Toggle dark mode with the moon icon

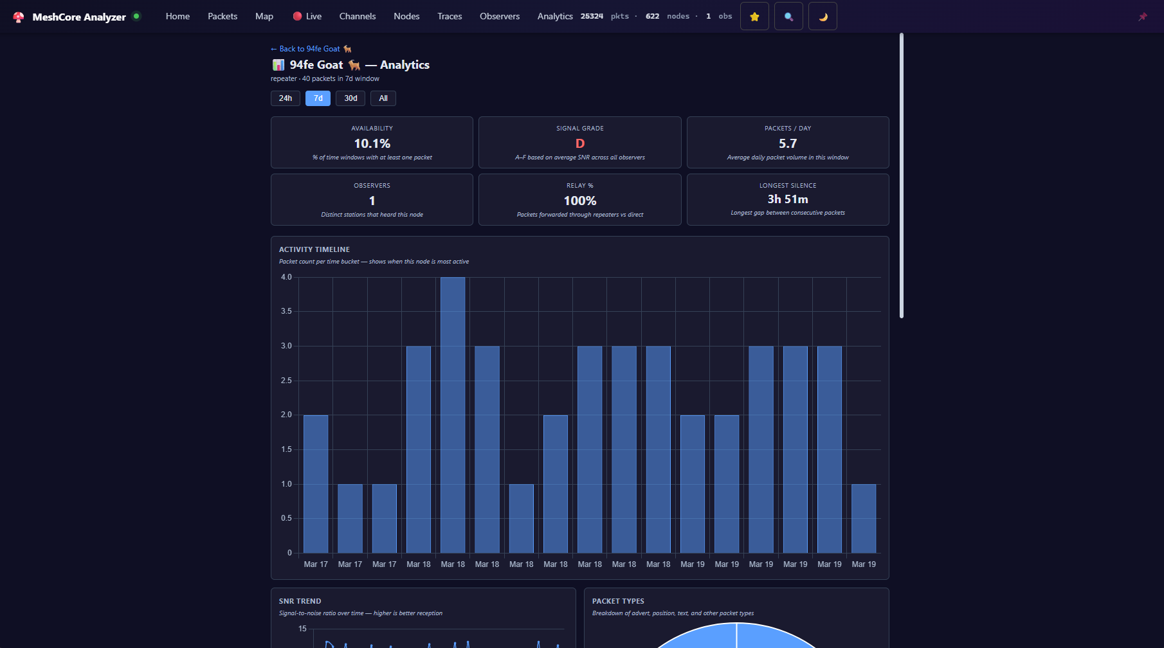click(x=823, y=16)
